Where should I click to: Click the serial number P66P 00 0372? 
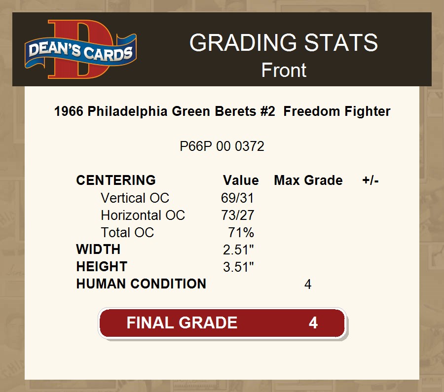(x=222, y=146)
